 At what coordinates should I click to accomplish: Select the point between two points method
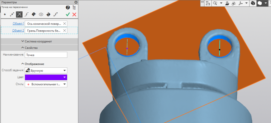(x=55, y=15)
